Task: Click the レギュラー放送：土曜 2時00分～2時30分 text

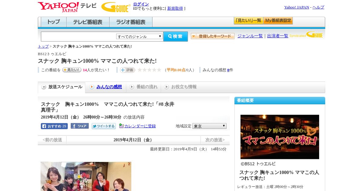Action: (x=270, y=187)
